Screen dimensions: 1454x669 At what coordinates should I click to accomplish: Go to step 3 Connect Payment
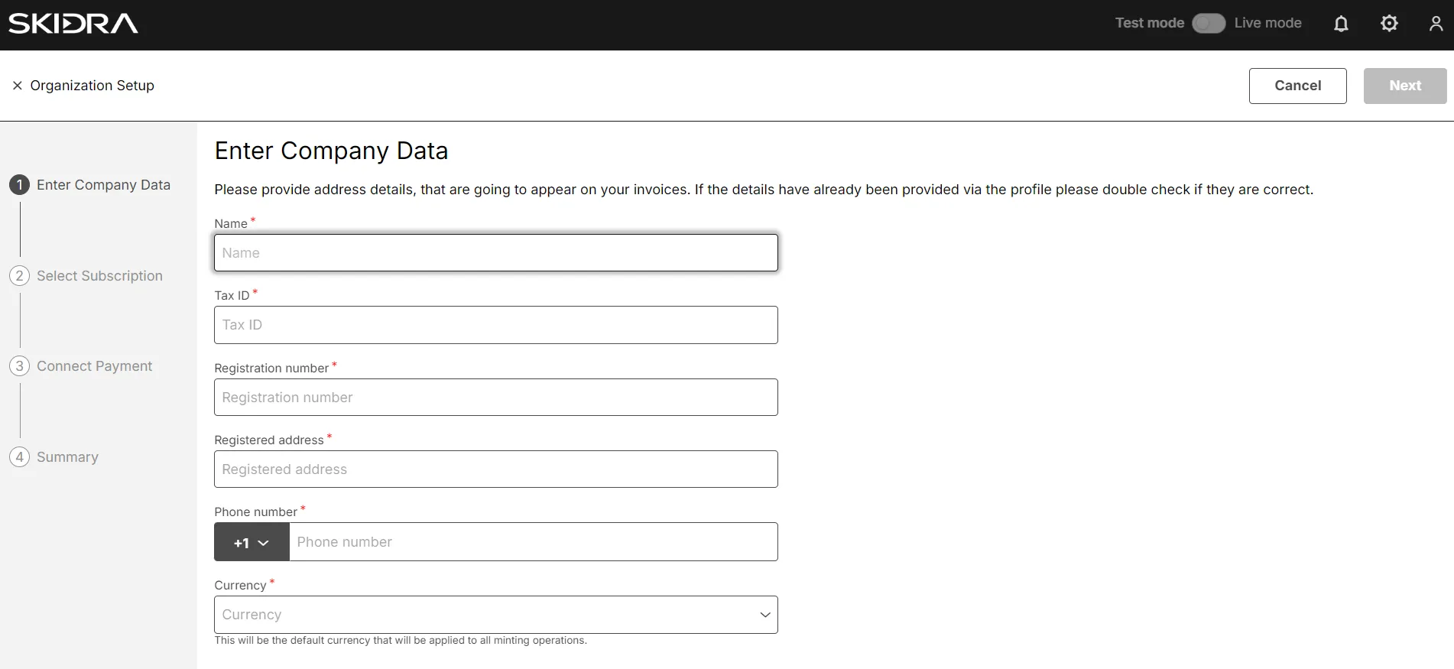pyautogui.click(x=81, y=366)
